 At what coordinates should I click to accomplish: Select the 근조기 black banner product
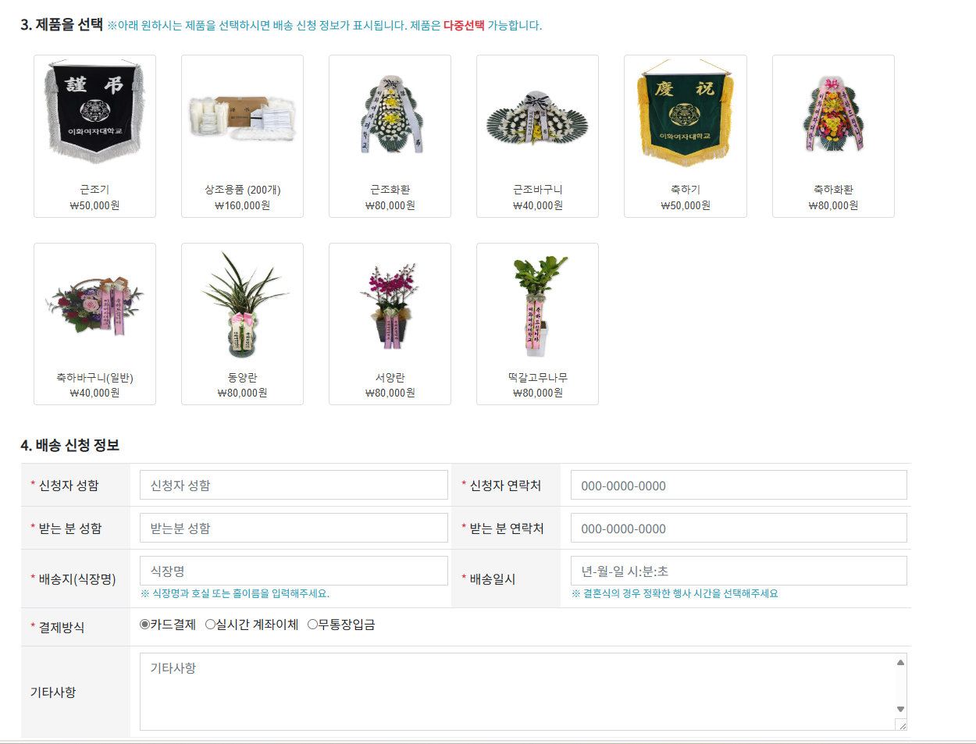94,136
